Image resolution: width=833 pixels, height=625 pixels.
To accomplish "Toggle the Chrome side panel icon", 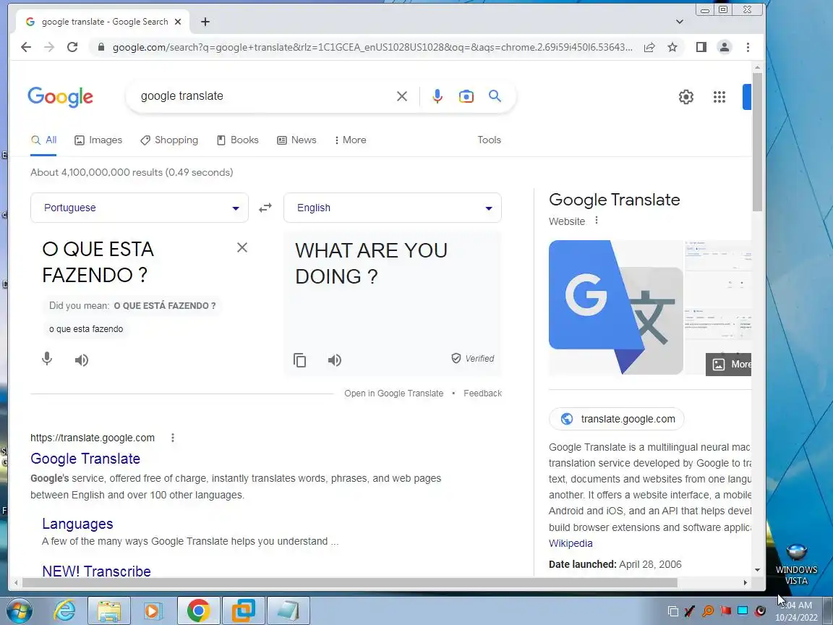I will (701, 47).
